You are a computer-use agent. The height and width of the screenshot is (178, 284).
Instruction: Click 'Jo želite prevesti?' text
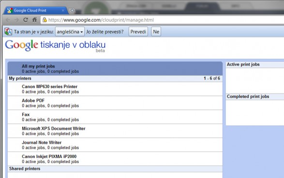click(105, 32)
